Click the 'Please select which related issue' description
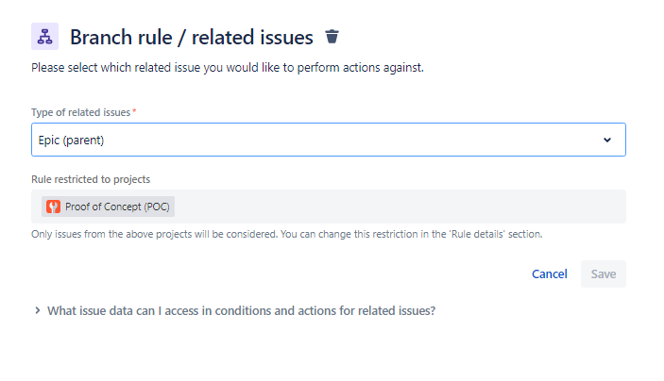The height and width of the screenshot is (381, 664). click(x=228, y=68)
